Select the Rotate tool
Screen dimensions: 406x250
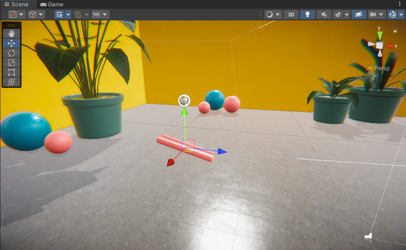pos(12,53)
